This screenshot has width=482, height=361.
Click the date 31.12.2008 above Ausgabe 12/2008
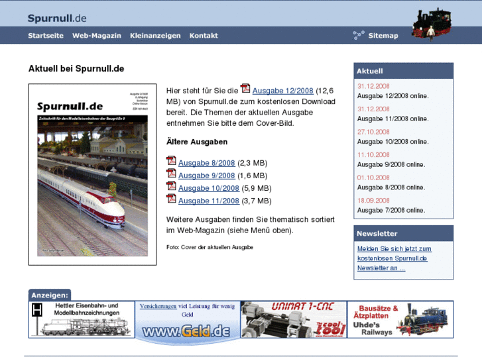click(x=373, y=86)
